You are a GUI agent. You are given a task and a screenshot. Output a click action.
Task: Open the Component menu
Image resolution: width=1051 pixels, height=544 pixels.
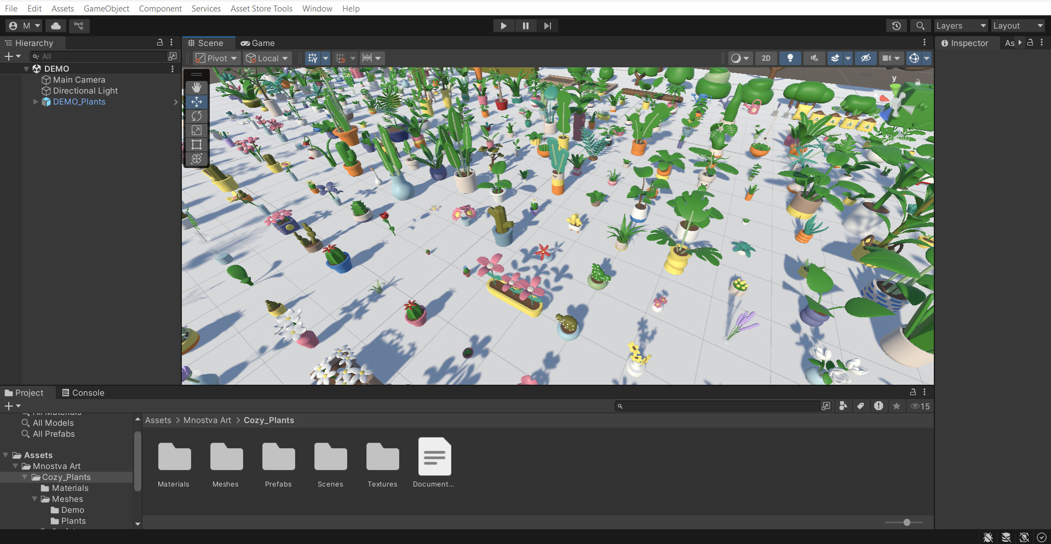(x=160, y=8)
